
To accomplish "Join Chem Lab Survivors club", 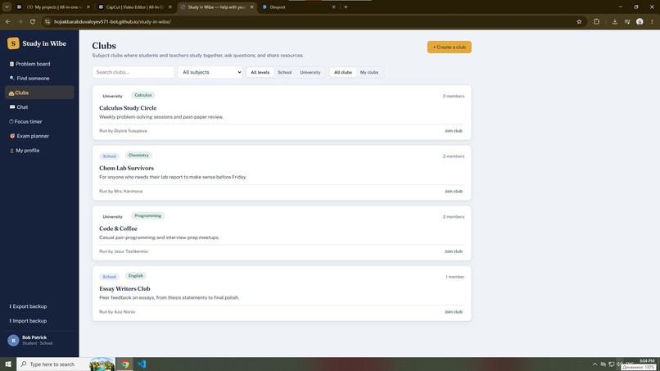I will [454, 191].
